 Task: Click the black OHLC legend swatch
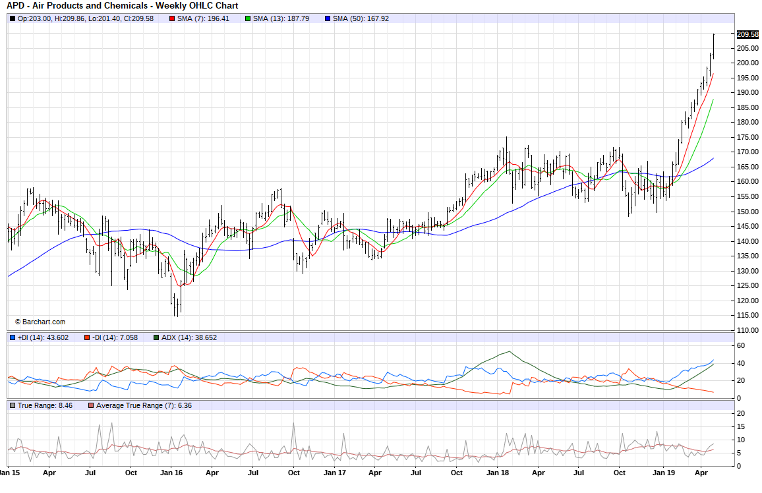tap(13, 19)
